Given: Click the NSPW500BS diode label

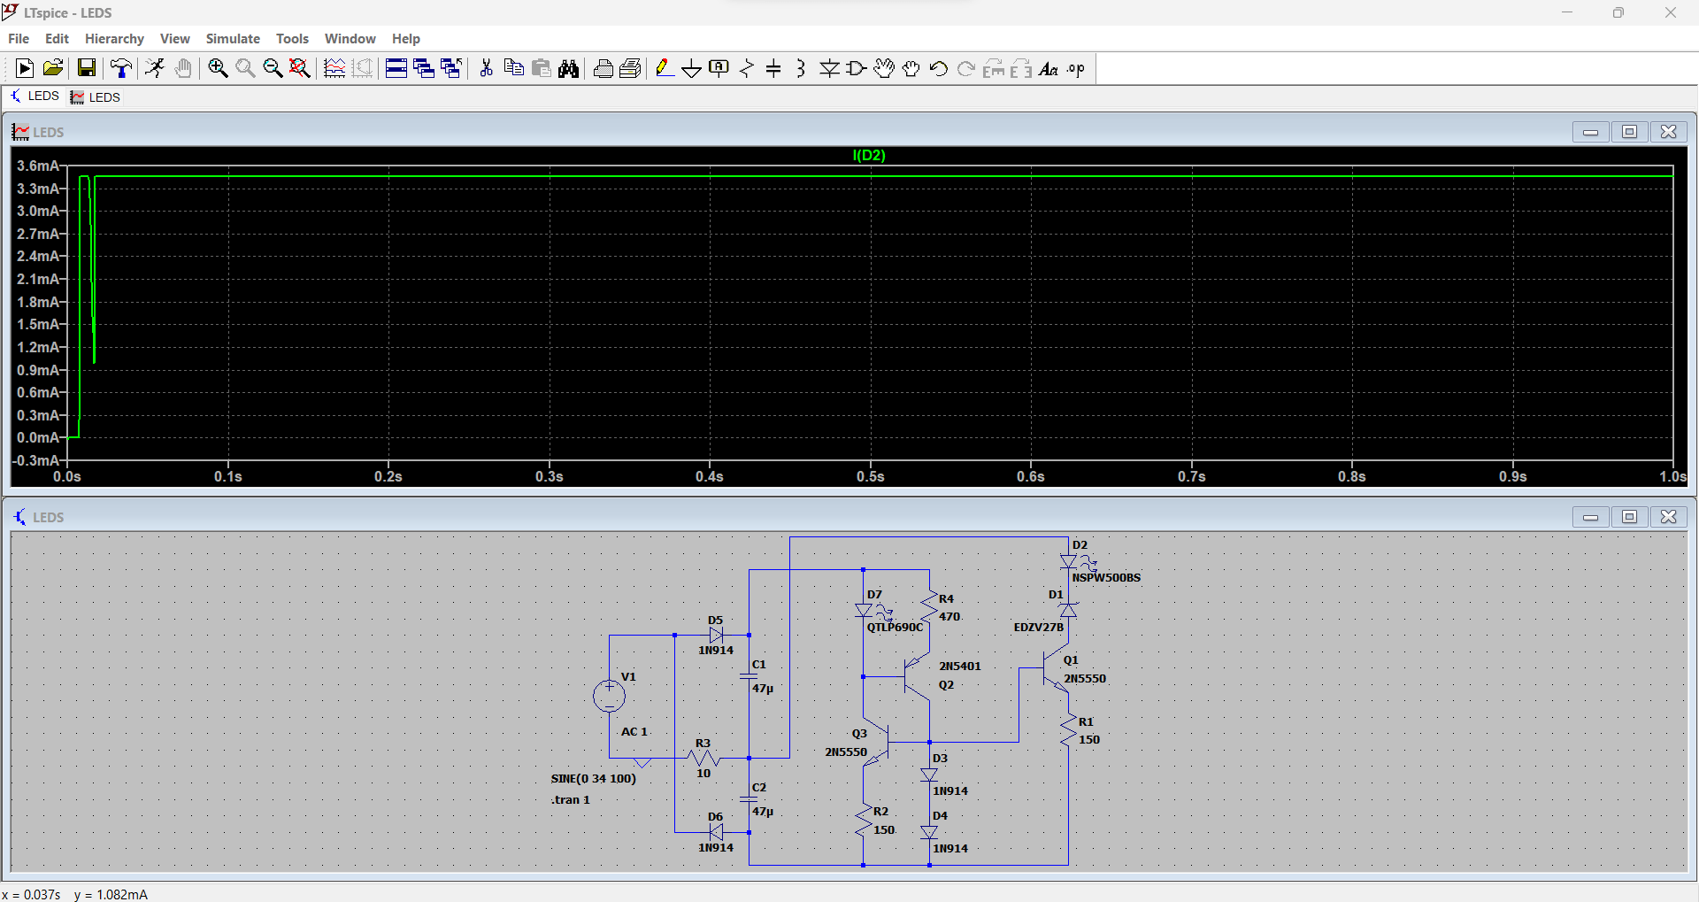Looking at the screenshot, I should pyautogui.click(x=1106, y=578).
